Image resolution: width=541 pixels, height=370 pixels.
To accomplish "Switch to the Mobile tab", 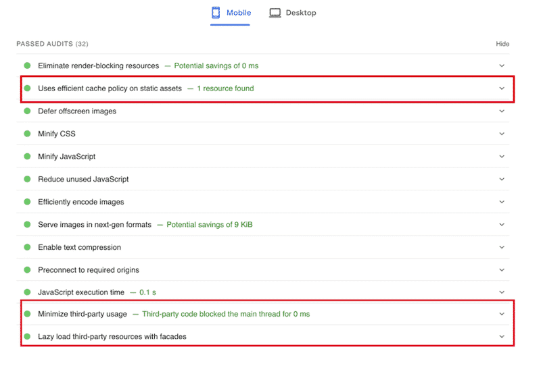I will [231, 13].
